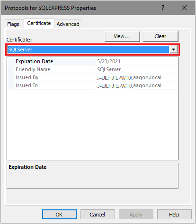
Task: Confirm with the OK button
Action: pos(59,215)
